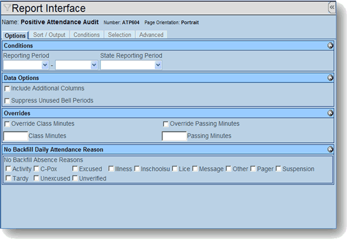Collapse the Data Options section
Image resolution: width=347 pixels, height=242 pixels.
coord(330,78)
